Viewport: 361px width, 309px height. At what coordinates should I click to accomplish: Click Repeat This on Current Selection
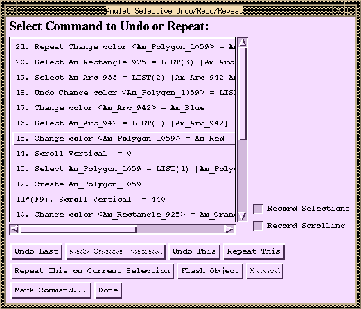tap(92, 271)
